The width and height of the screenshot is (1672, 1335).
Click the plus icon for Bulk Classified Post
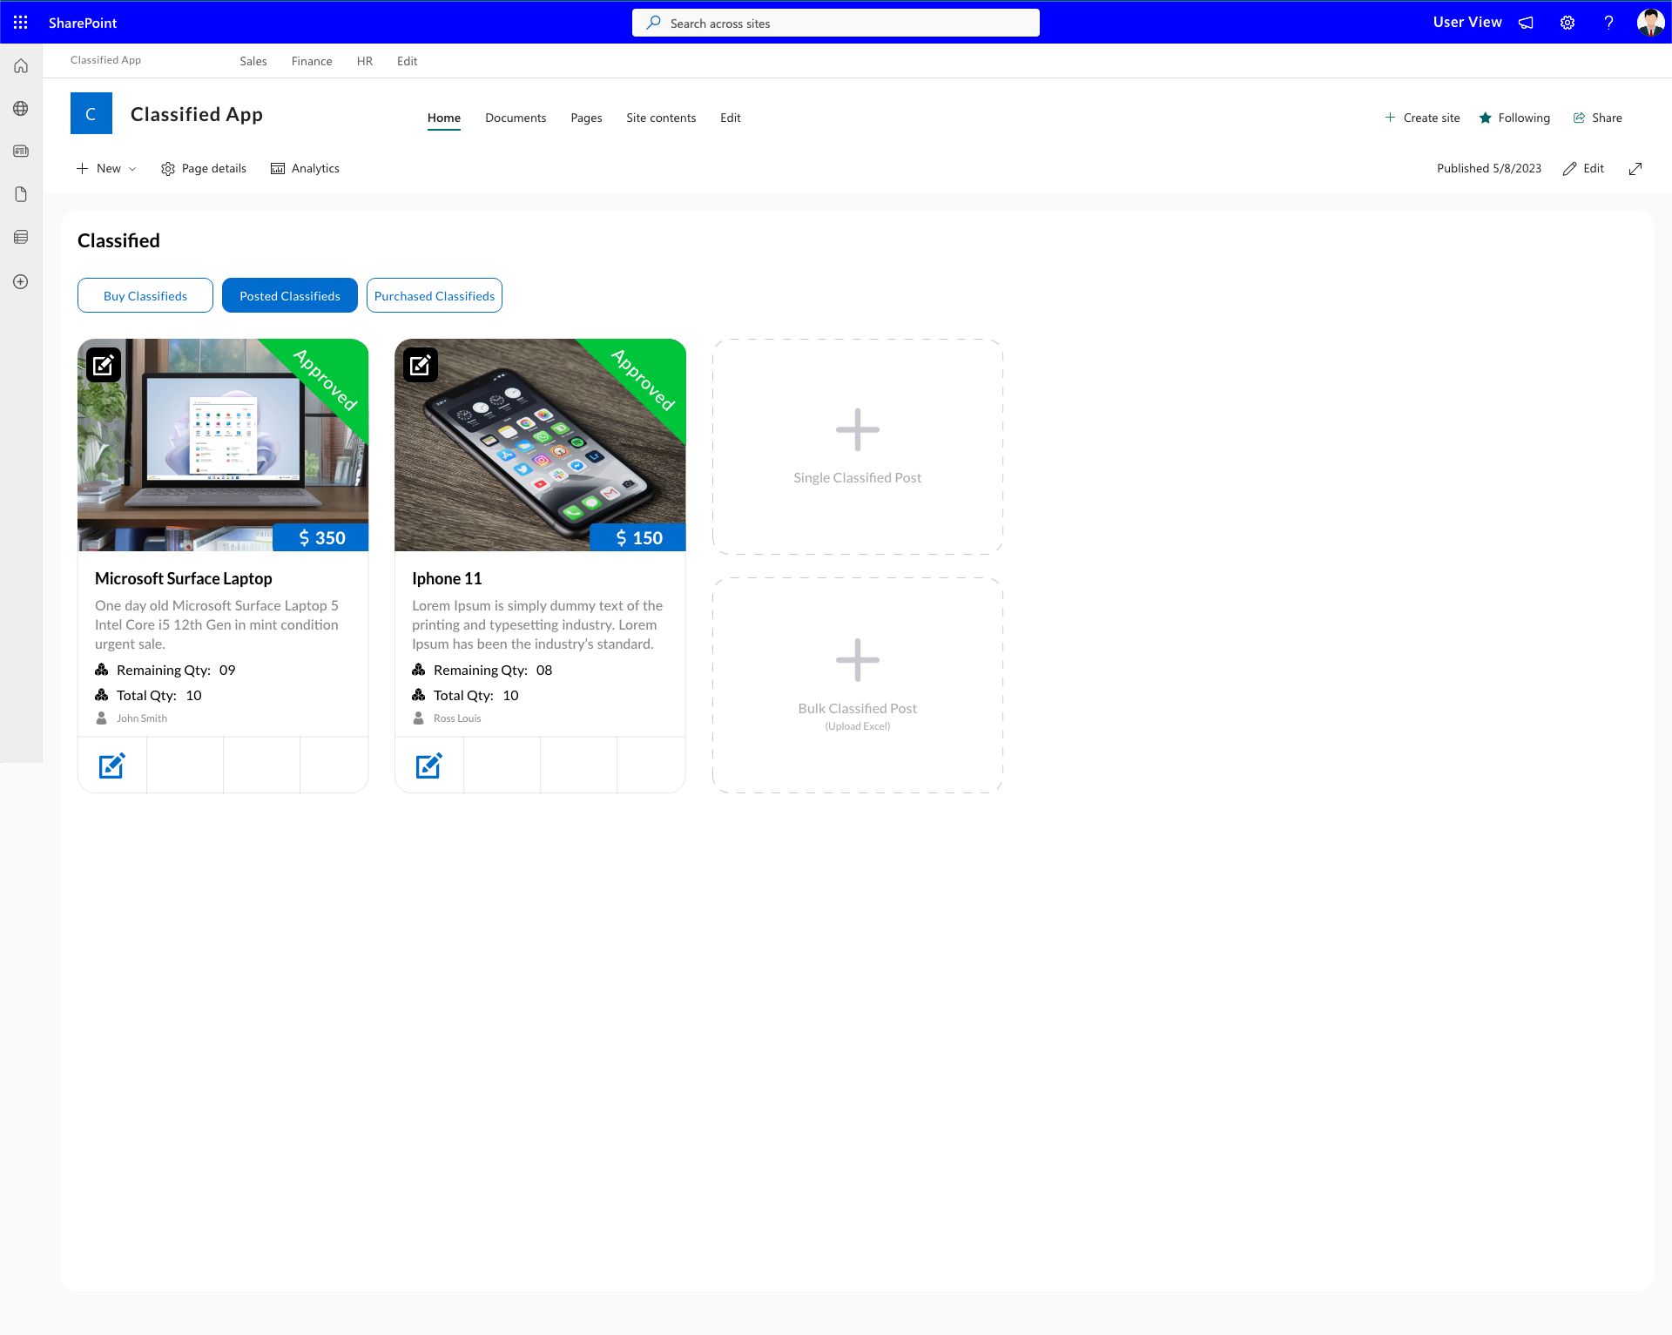(x=858, y=660)
